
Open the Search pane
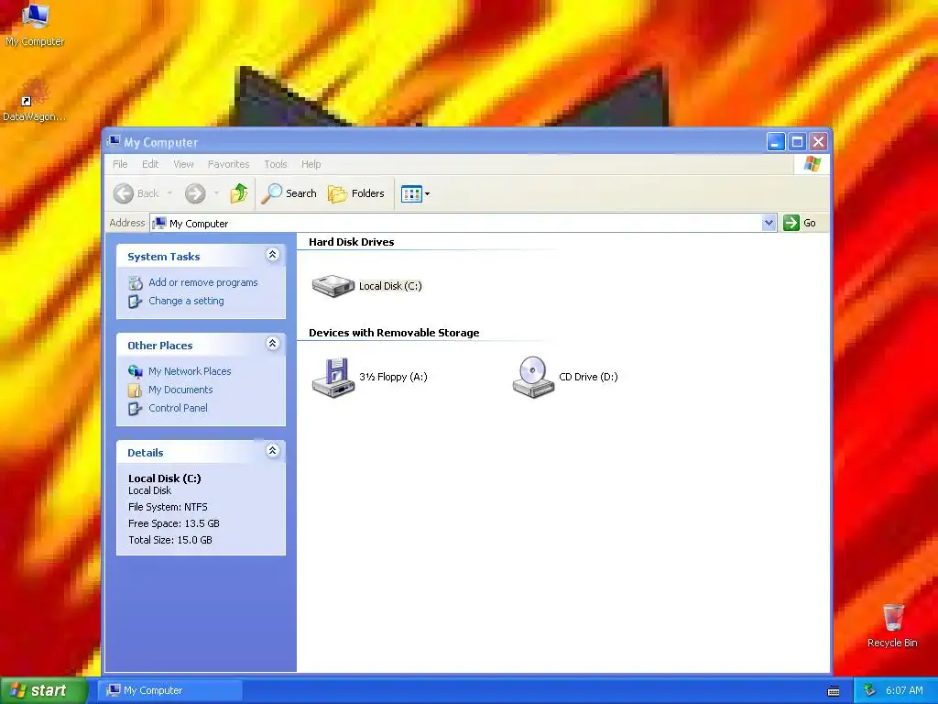pos(289,193)
